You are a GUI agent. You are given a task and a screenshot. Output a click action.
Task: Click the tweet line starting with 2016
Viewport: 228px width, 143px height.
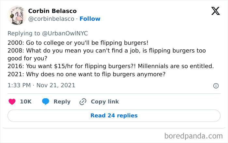point(110,66)
